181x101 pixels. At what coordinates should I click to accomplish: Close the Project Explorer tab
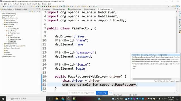click(14, 9)
